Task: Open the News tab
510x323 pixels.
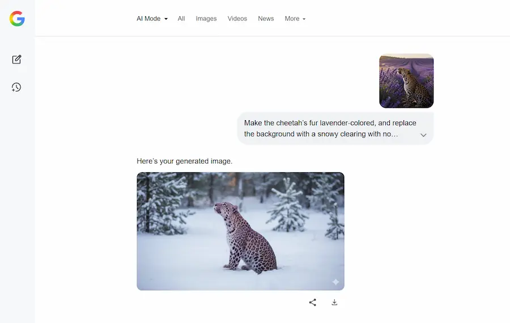Action: [x=266, y=19]
